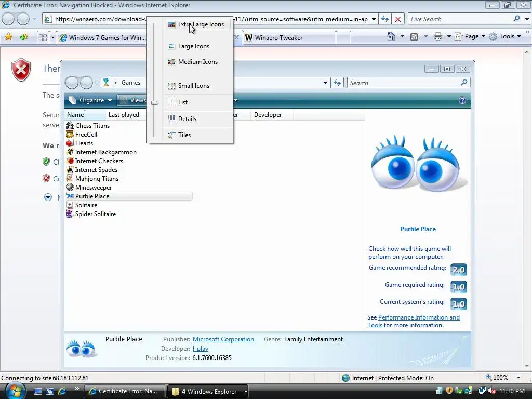Select FreeCell game icon
The image size is (532, 399).
(x=70, y=135)
